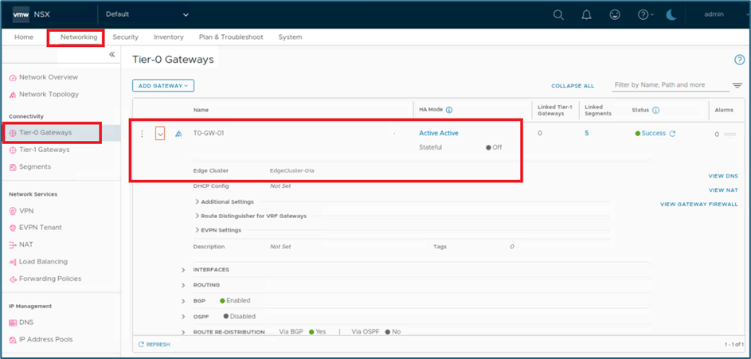751x359 pixels.
Task: Click HA Mode info icon
Action: click(x=449, y=110)
